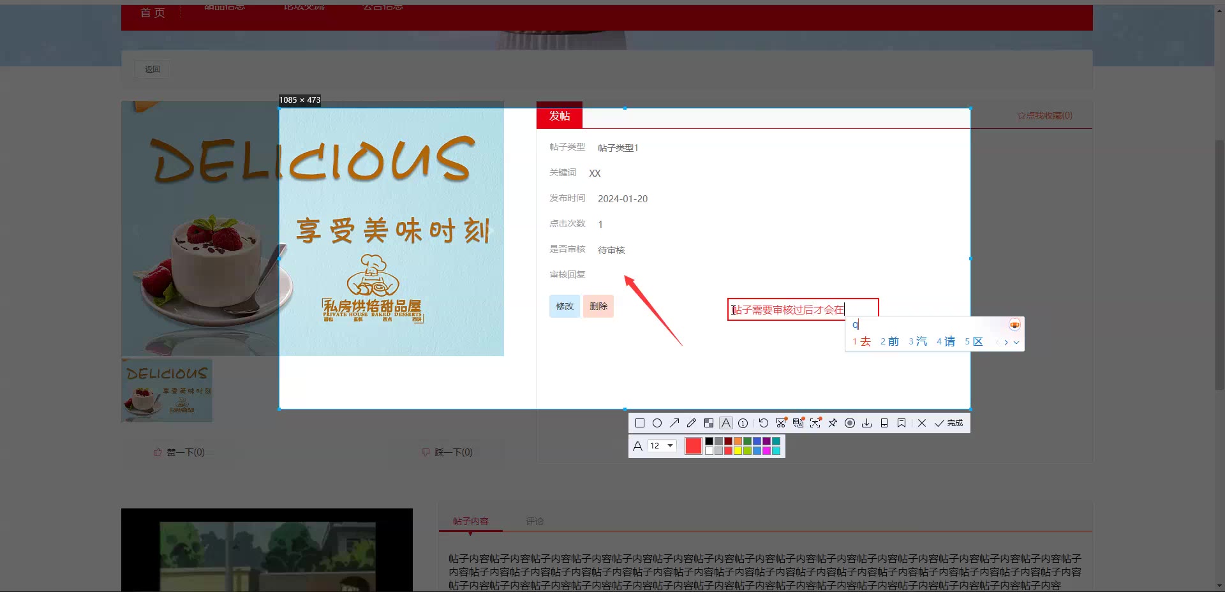The height and width of the screenshot is (592, 1225).
Task: Expand the IME candidate list
Action: 1016,343
